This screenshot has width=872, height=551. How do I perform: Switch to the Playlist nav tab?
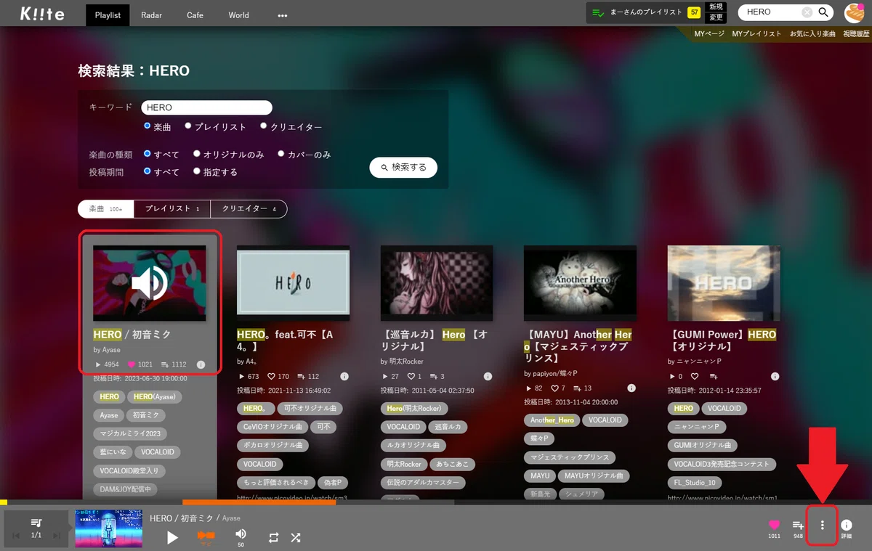(x=108, y=15)
